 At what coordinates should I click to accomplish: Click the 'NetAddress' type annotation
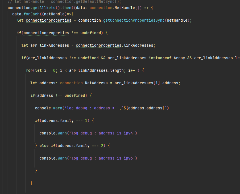[96, 83]
